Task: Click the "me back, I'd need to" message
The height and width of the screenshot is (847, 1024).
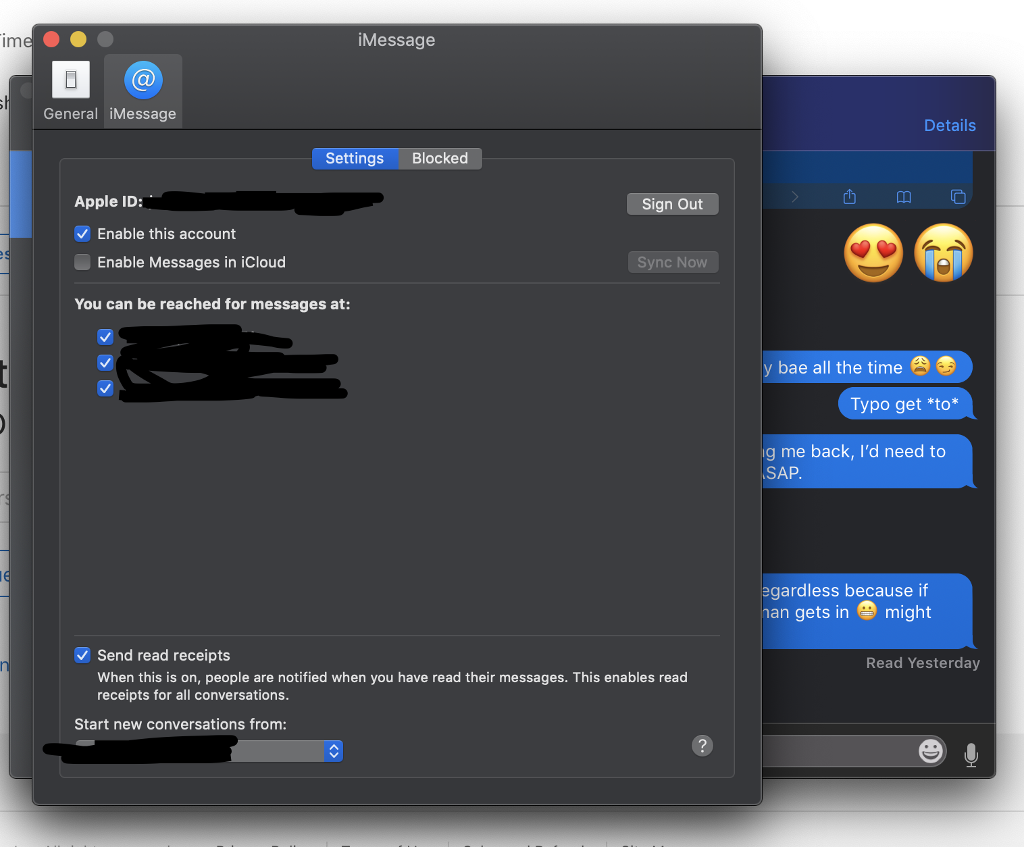Action: pos(868,461)
